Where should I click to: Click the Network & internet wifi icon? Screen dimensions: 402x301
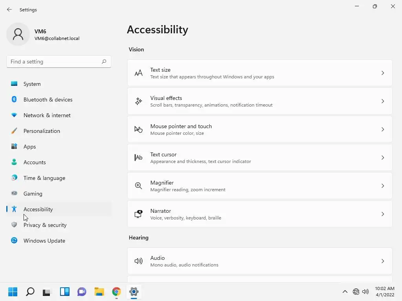14,115
